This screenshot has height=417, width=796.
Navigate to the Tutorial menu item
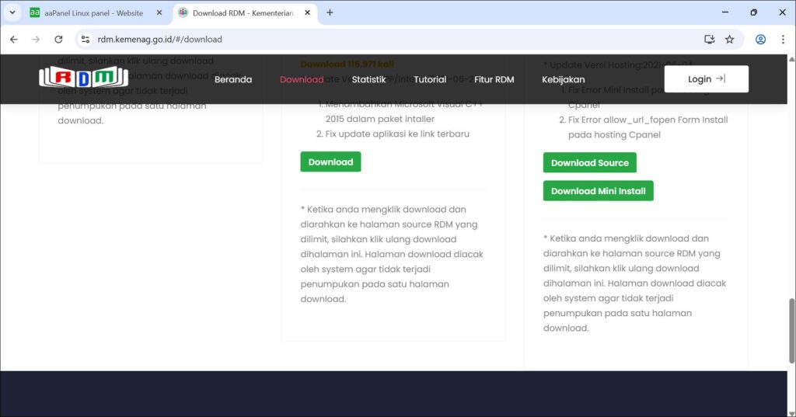430,79
